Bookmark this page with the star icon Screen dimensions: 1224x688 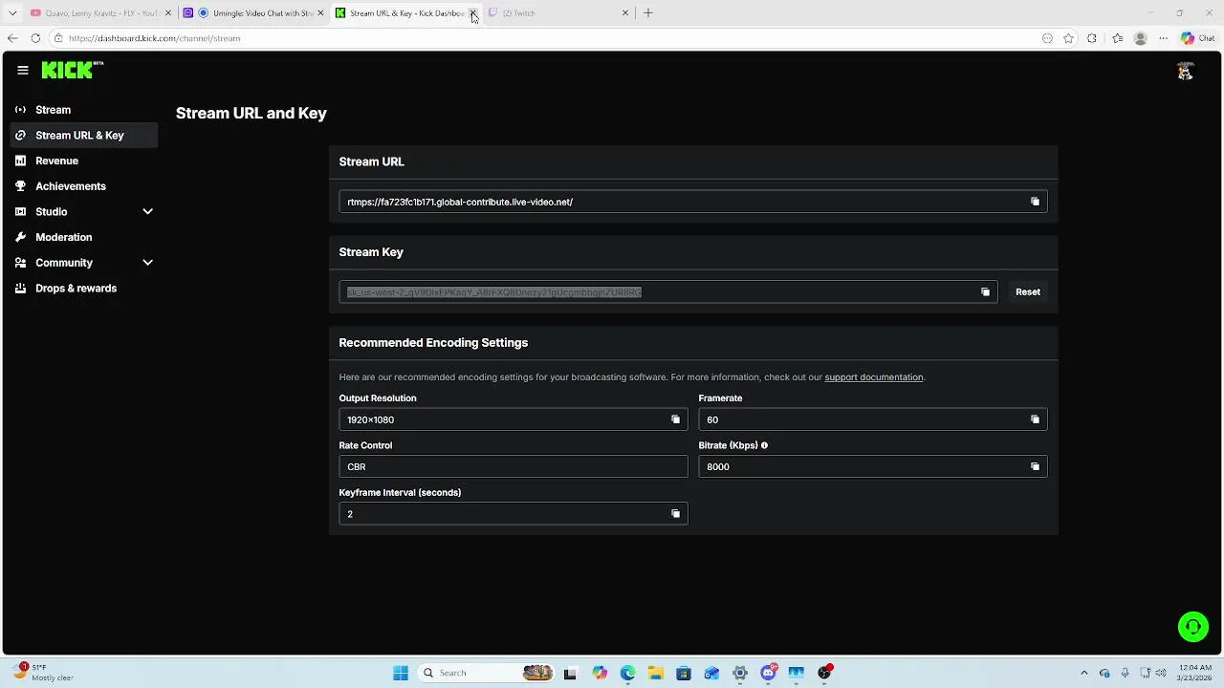click(x=1069, y=38)
